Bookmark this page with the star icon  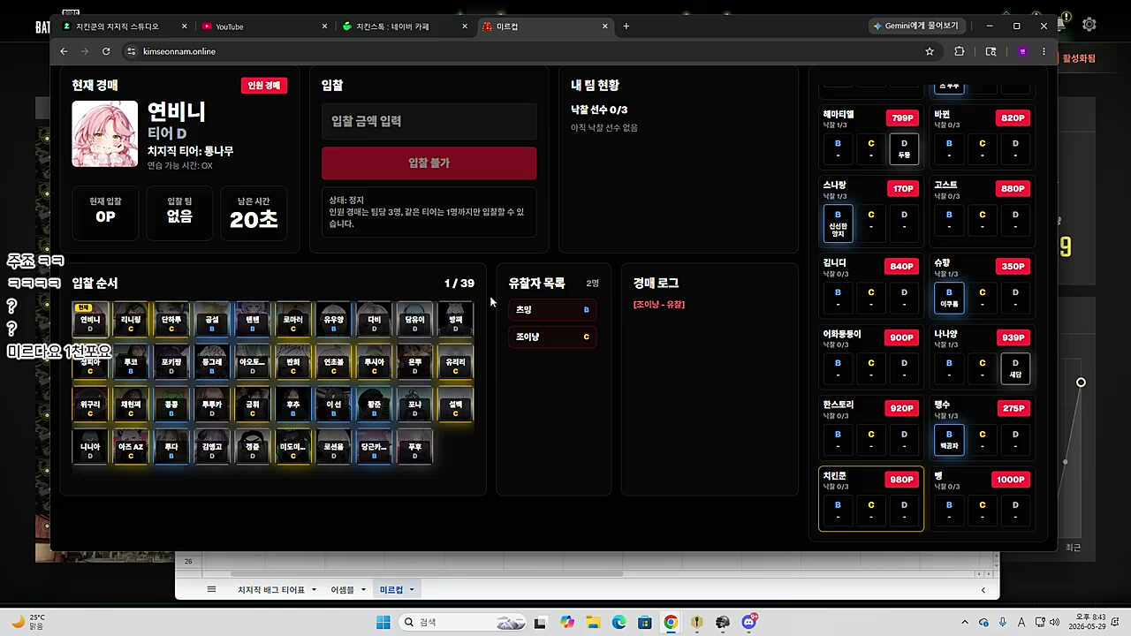(x=930, y=51)
